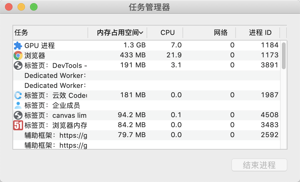The image size is (300, 182).
Task: Select the 标签页: canvas lim row
Action: click(x=147, y=115)
